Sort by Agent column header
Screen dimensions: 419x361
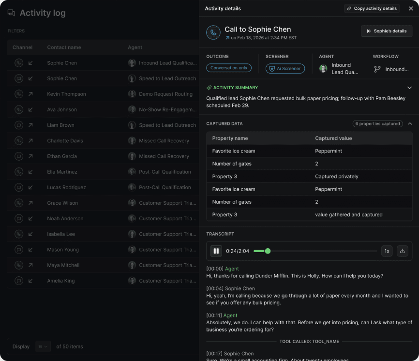point(135,47)
